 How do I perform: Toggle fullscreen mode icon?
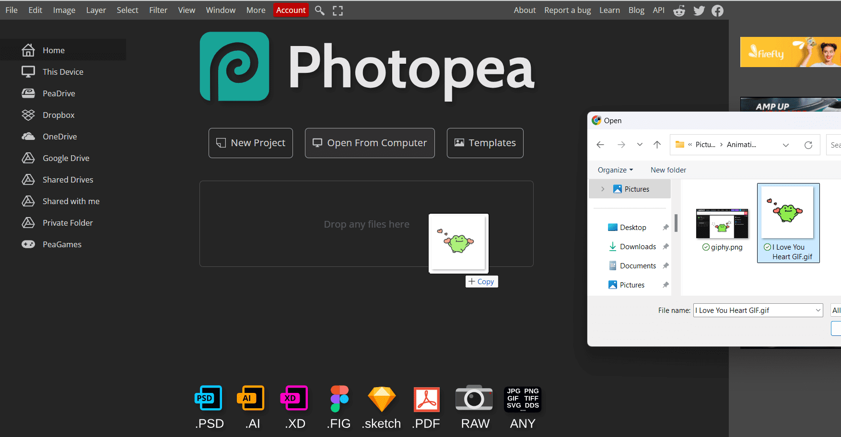(x=338, y=11)
